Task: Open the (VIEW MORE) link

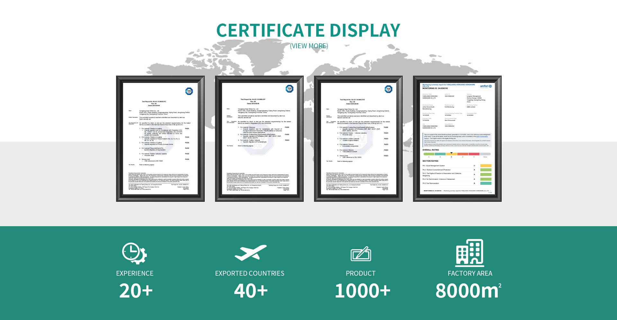Action: point(309,46)
